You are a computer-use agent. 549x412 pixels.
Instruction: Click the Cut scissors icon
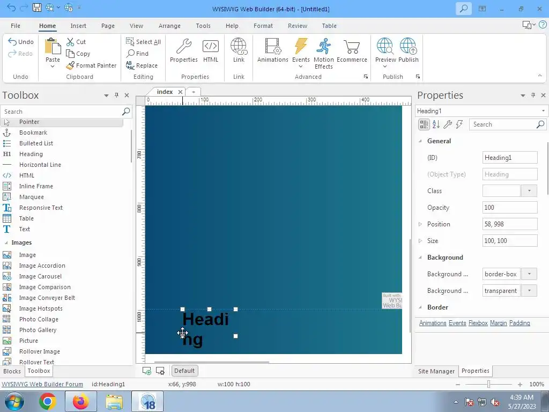tap(70, 42)
